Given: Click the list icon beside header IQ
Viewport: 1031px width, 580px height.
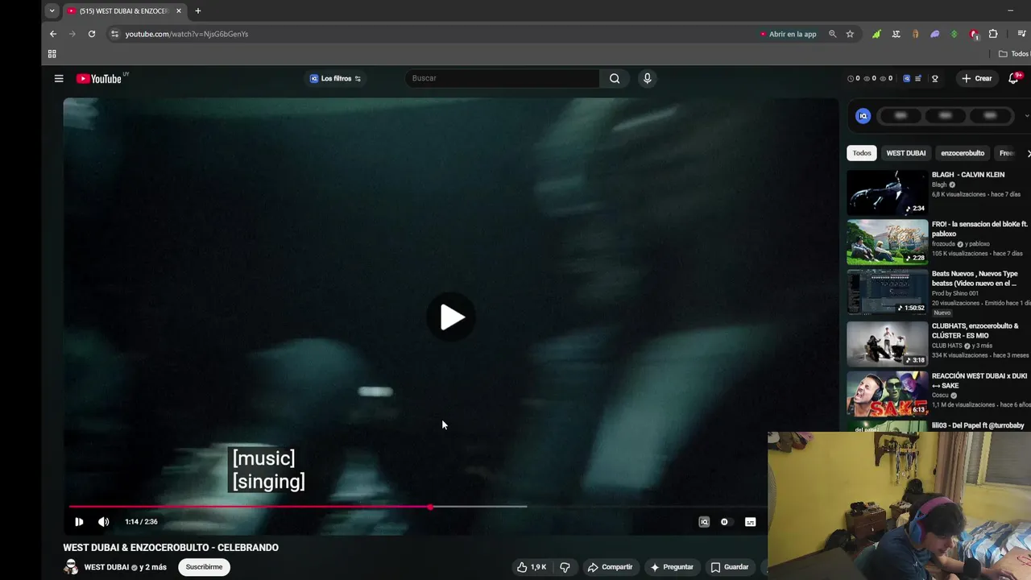Looking at the screenshot, I should point(918,79).
